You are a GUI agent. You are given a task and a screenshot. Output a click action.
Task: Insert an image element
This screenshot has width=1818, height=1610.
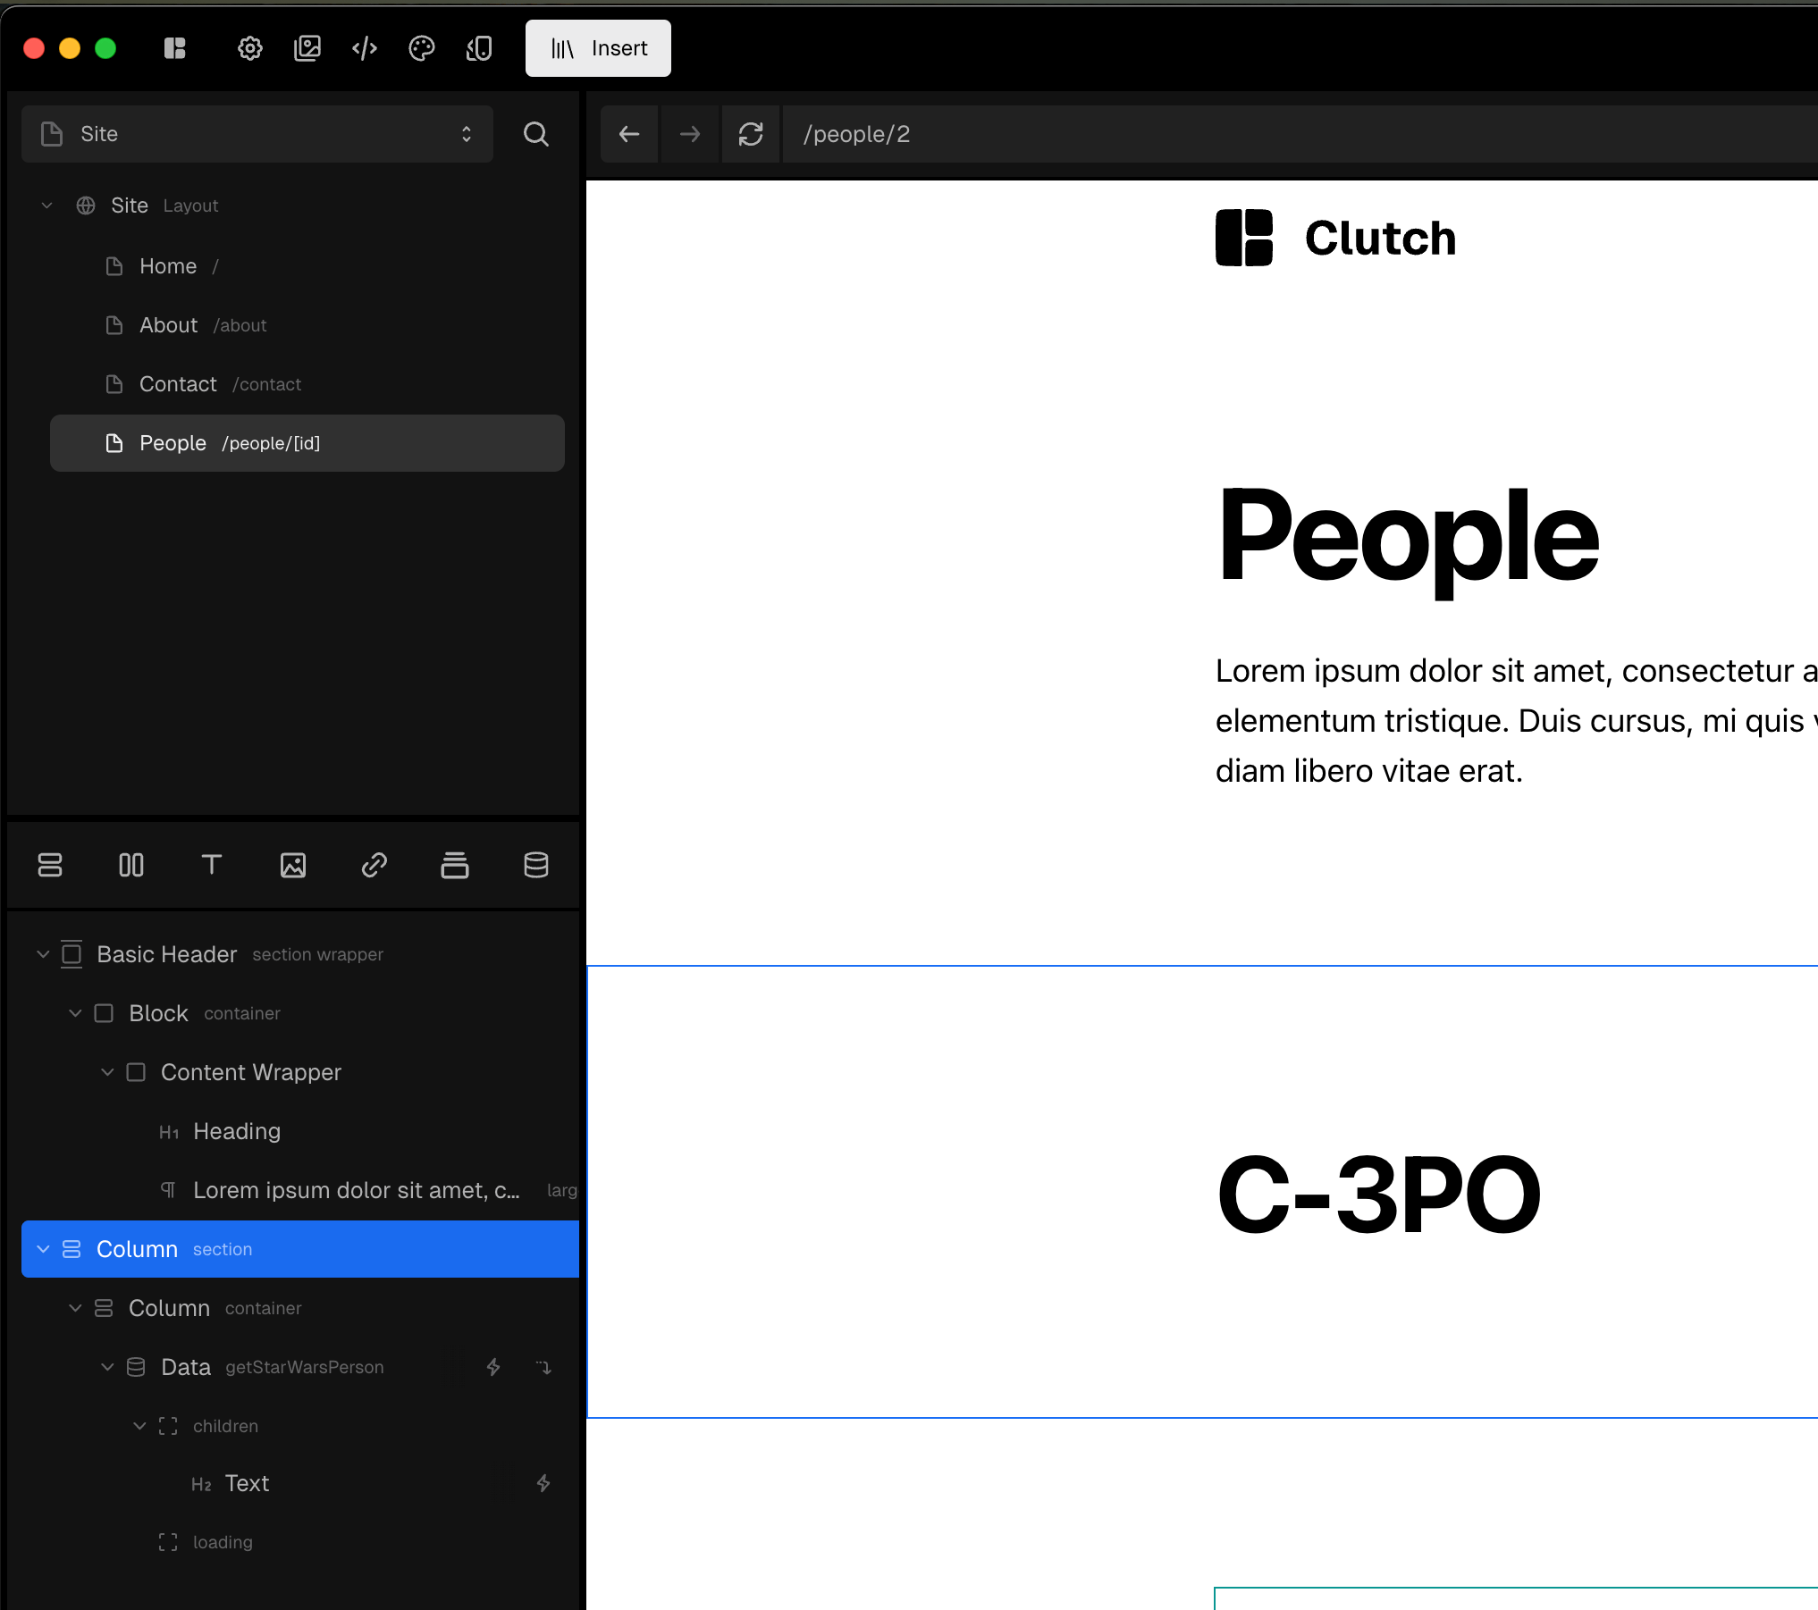point(293,865)
